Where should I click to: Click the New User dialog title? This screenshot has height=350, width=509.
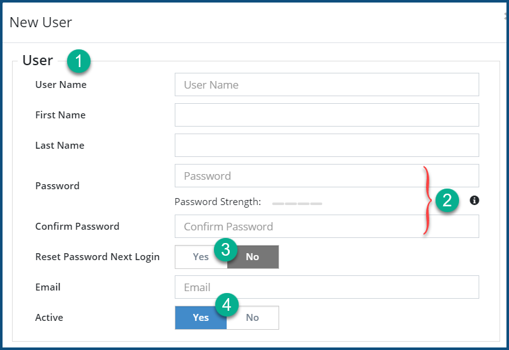coord(41,23)
